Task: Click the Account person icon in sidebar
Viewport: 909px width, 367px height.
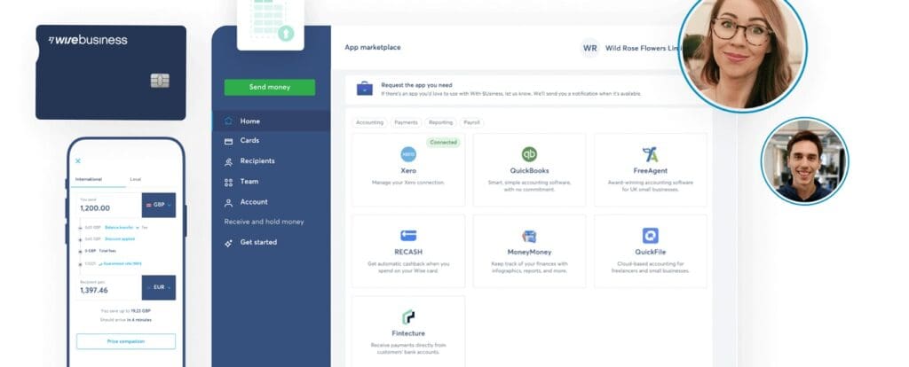Action: 228,203
